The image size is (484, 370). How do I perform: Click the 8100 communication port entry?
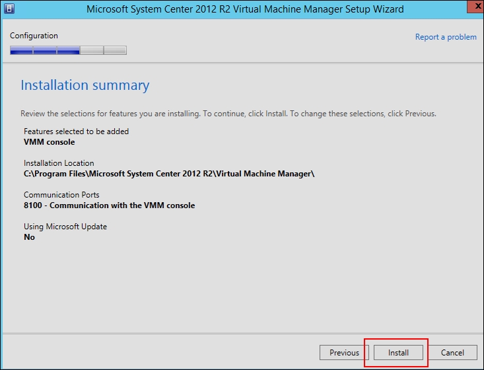pyautogui.click(x=109, y=205)
